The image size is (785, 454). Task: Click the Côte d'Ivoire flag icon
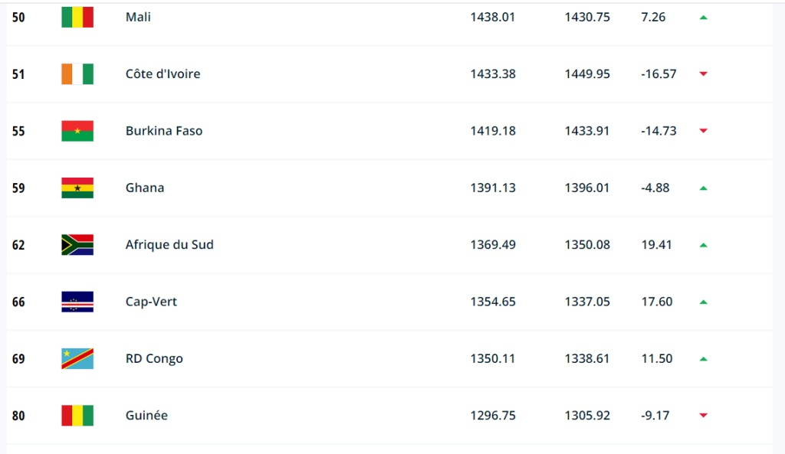(x=77, y=74)
